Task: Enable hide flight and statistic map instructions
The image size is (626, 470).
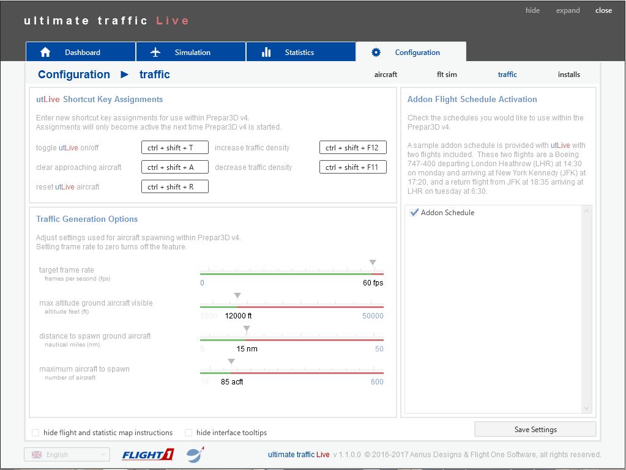Action: click(x=35, y=433)
